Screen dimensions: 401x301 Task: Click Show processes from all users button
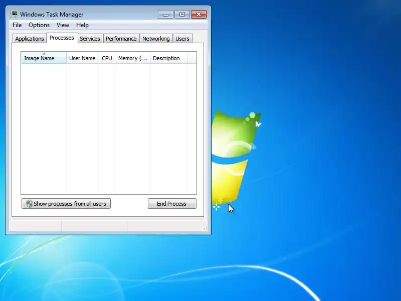[66, 204]
